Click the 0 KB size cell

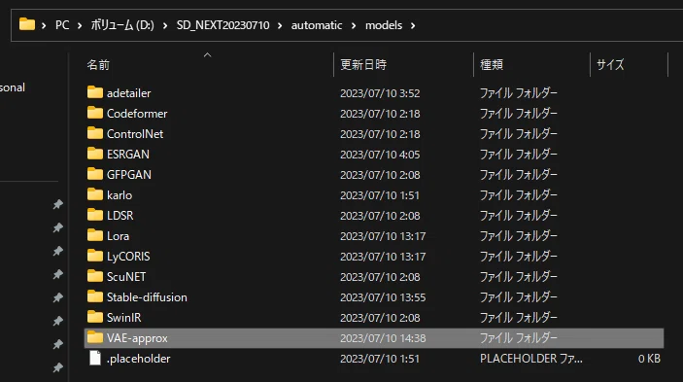click(649, 359)
